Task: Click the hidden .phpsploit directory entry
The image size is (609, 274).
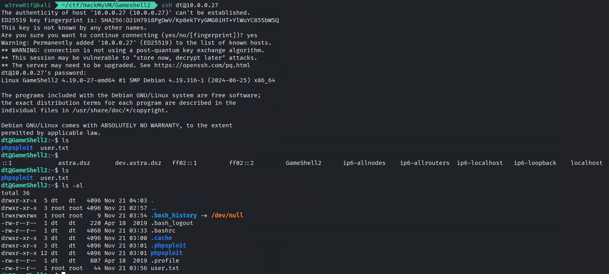Action: [x=168, y=246]
